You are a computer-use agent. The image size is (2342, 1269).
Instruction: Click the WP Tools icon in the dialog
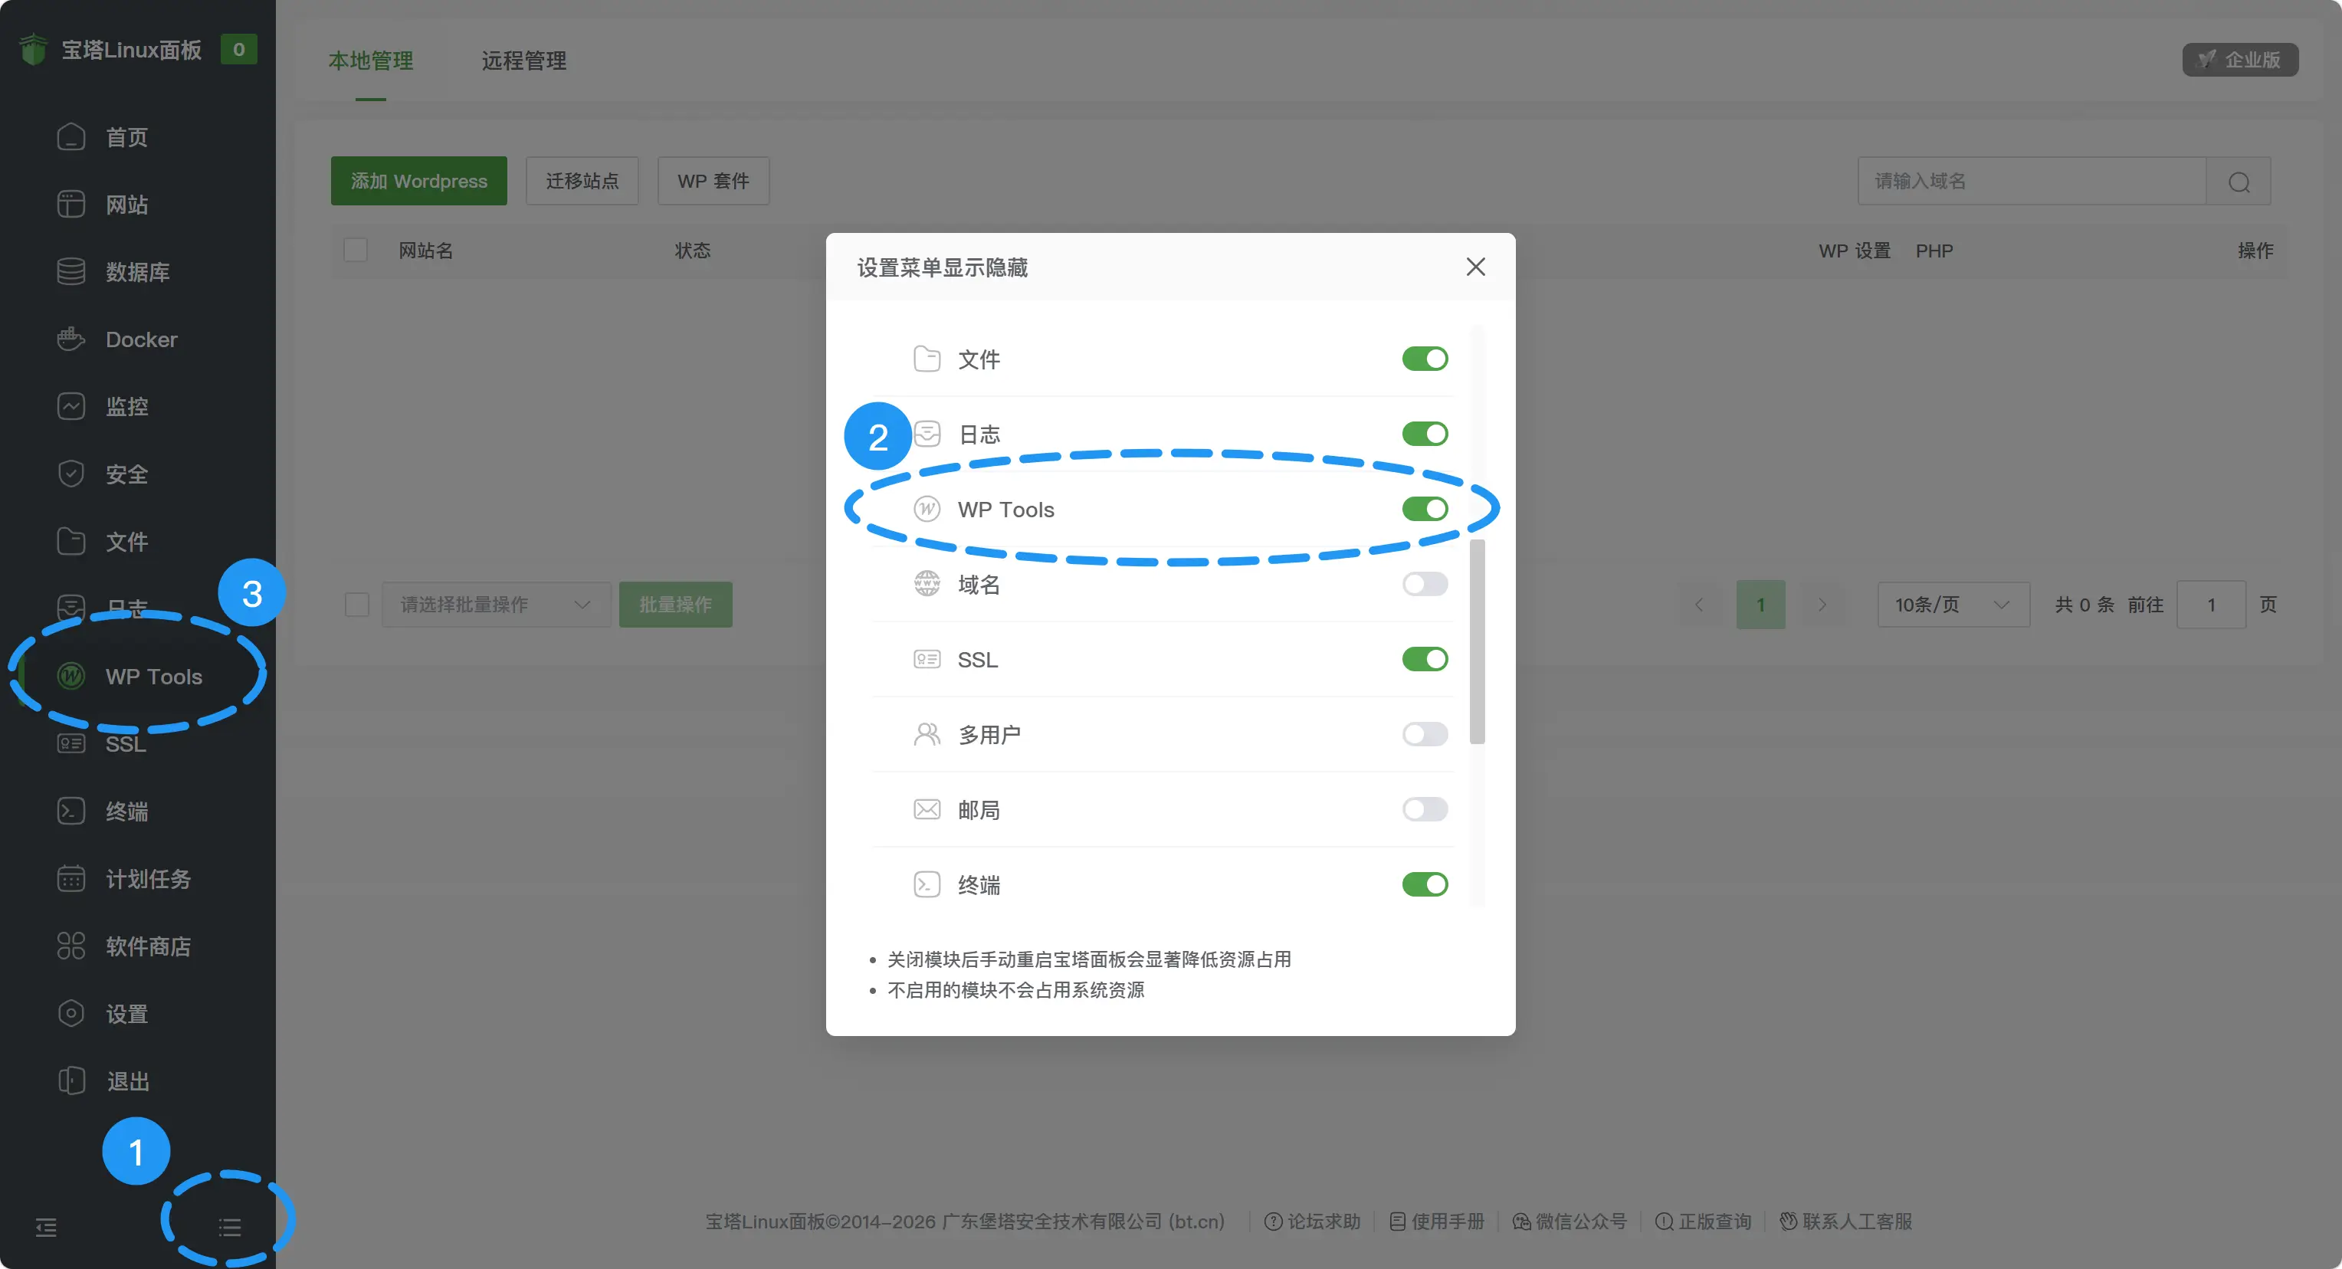click(x=927, y=509)
